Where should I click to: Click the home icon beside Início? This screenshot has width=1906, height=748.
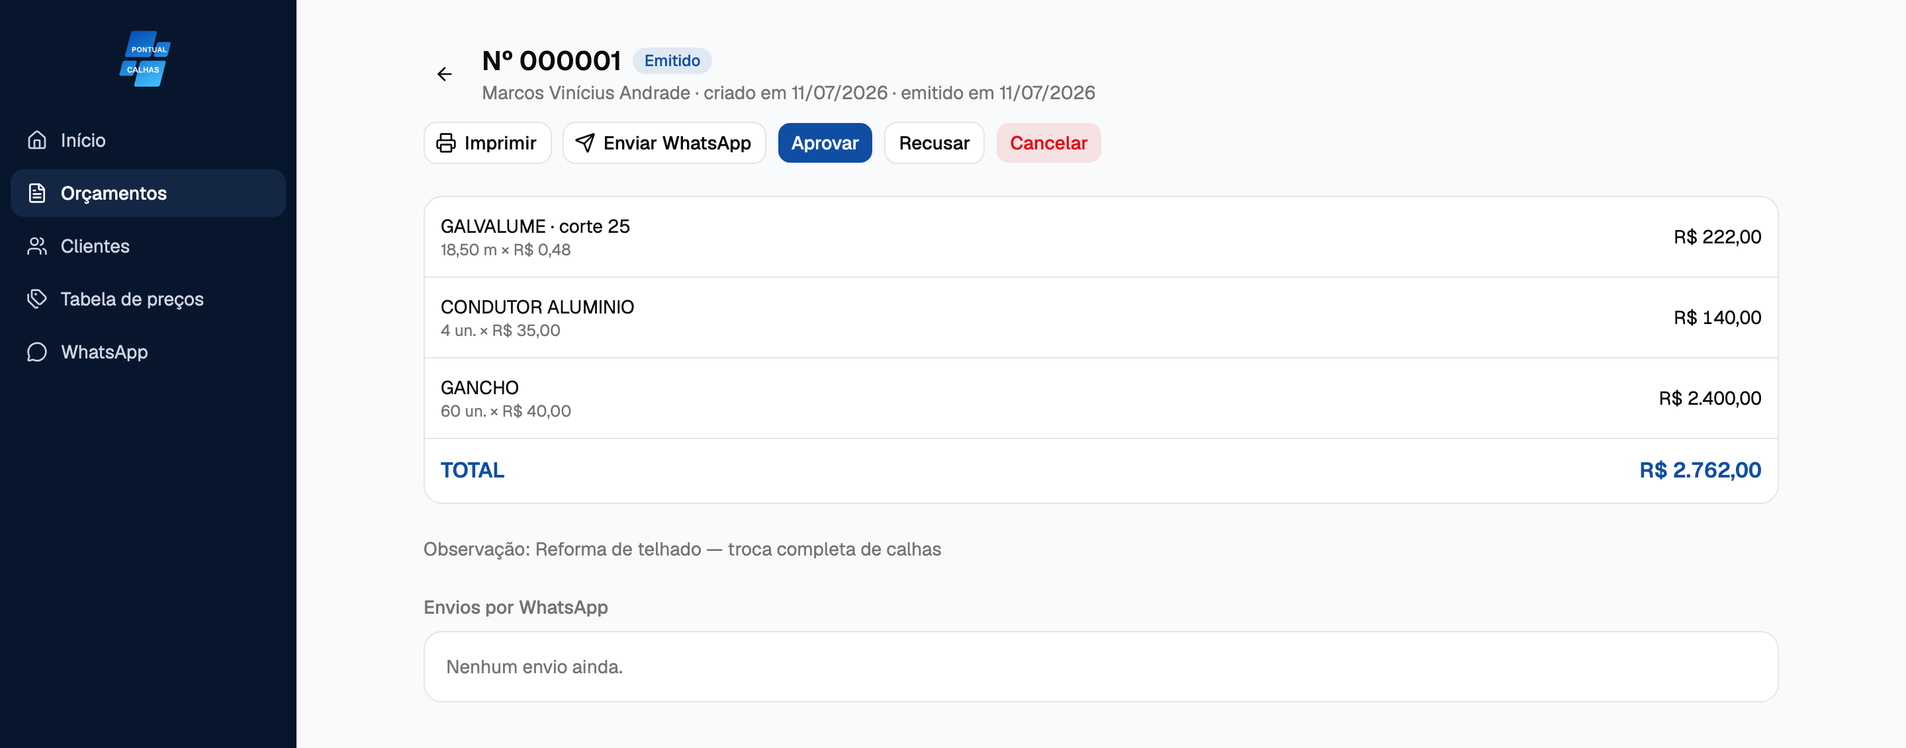pyautogui.click(x=37, y=140)
